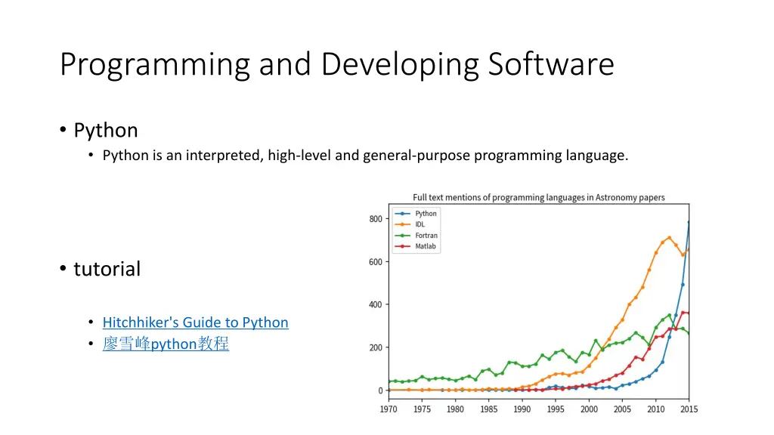
Task: Click the slide title "Programming and Developing Software"
Action: tap(336, 64)
